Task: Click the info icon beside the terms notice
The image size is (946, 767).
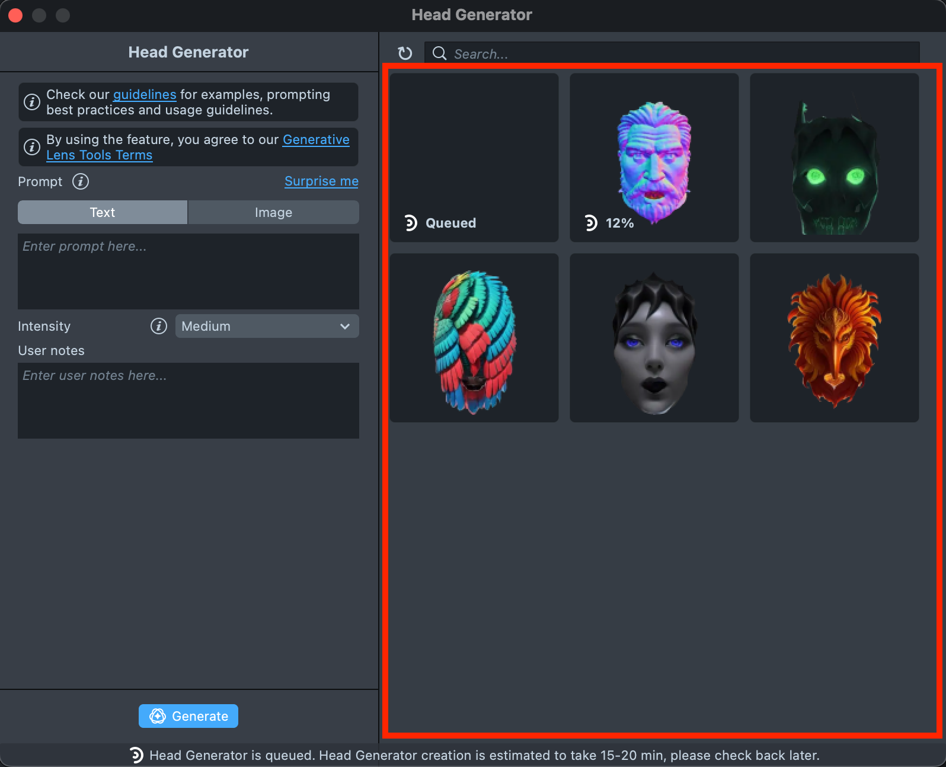Action: (x=32, y=147)
